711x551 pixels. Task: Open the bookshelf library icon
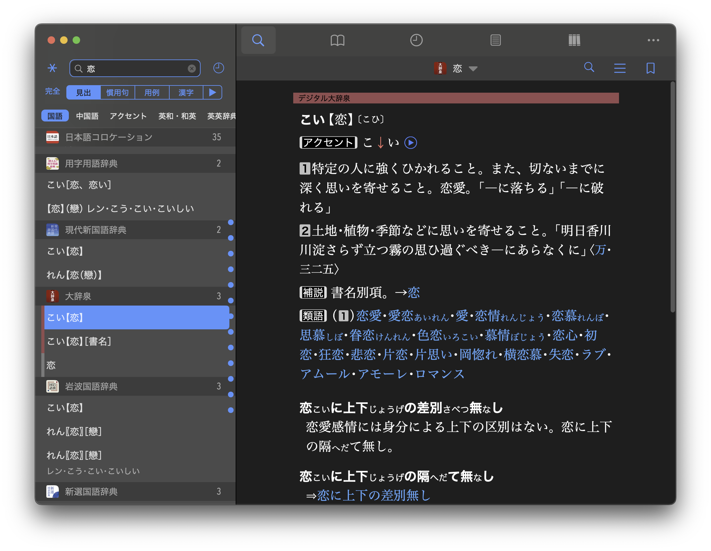(x=574, y=40)
